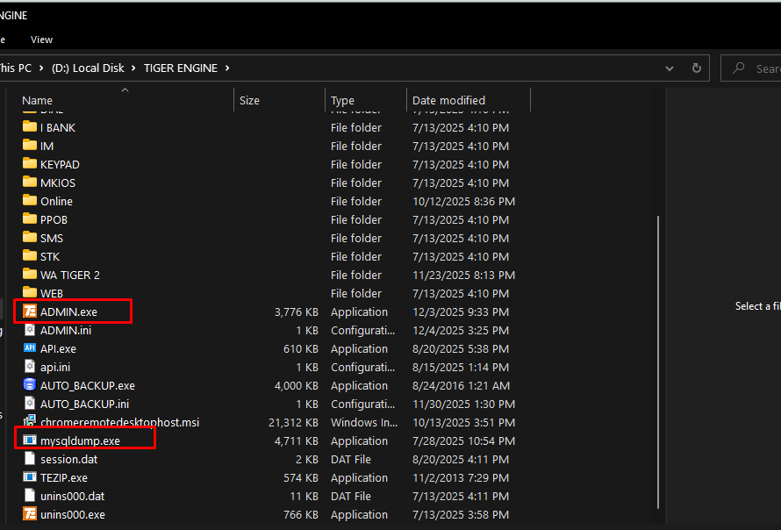The width and height of the screenshot is (781, 530).
Task: Click date 7/13/2025 3:58 PM
Action: click(461, 514)
